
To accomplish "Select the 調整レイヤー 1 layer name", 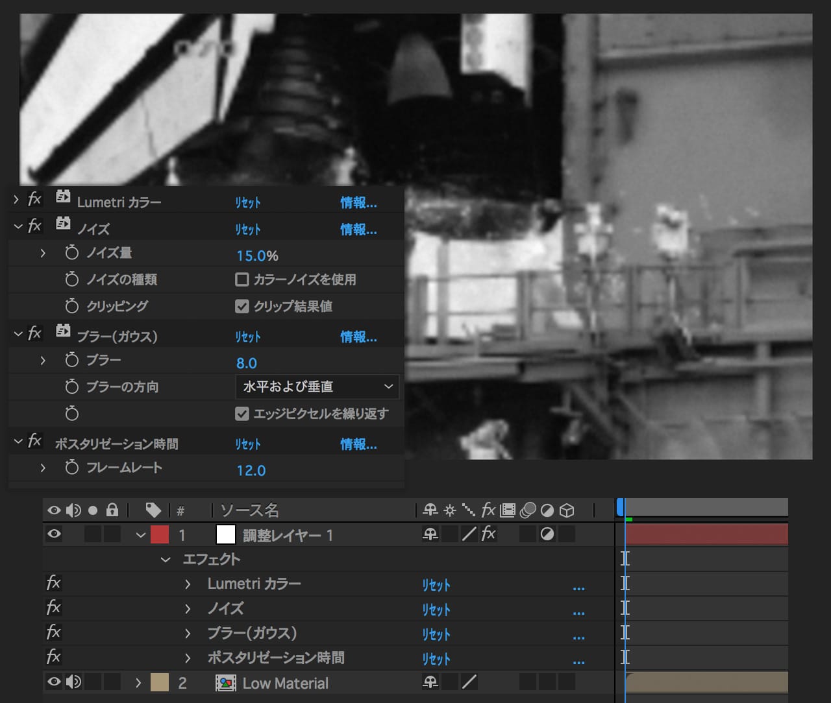I will [x=288, y=535].
